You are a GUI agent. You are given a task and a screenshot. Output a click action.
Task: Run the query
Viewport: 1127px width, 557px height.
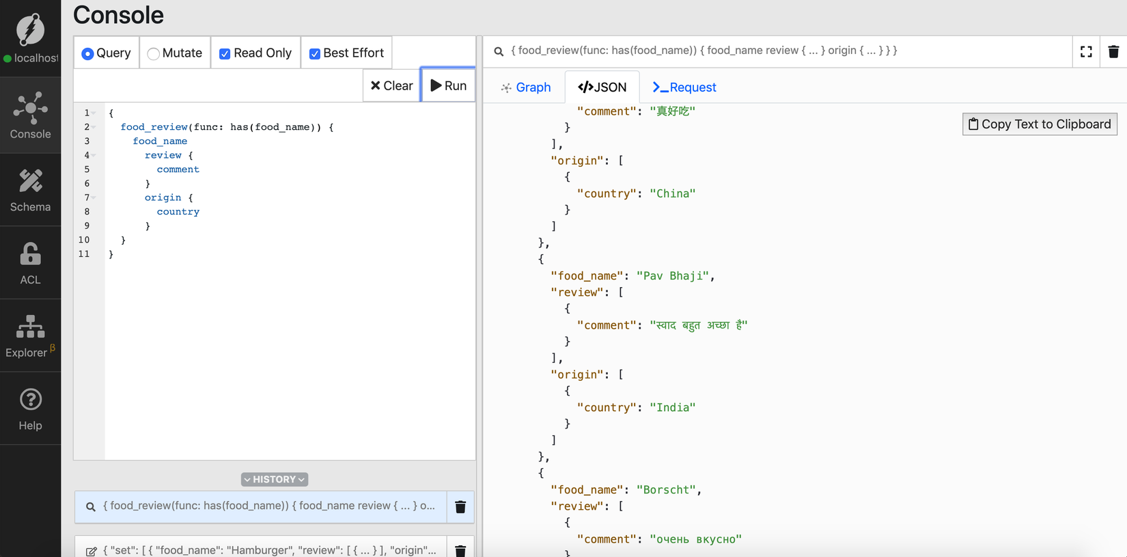pos(448,85)
